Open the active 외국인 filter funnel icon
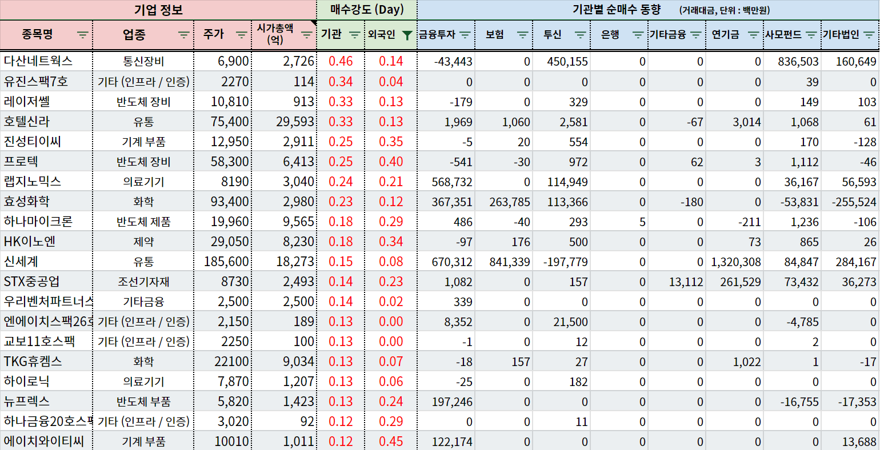The height and width of the screenshot is (450, 880). pyautogui.click(x=407, y=35)
